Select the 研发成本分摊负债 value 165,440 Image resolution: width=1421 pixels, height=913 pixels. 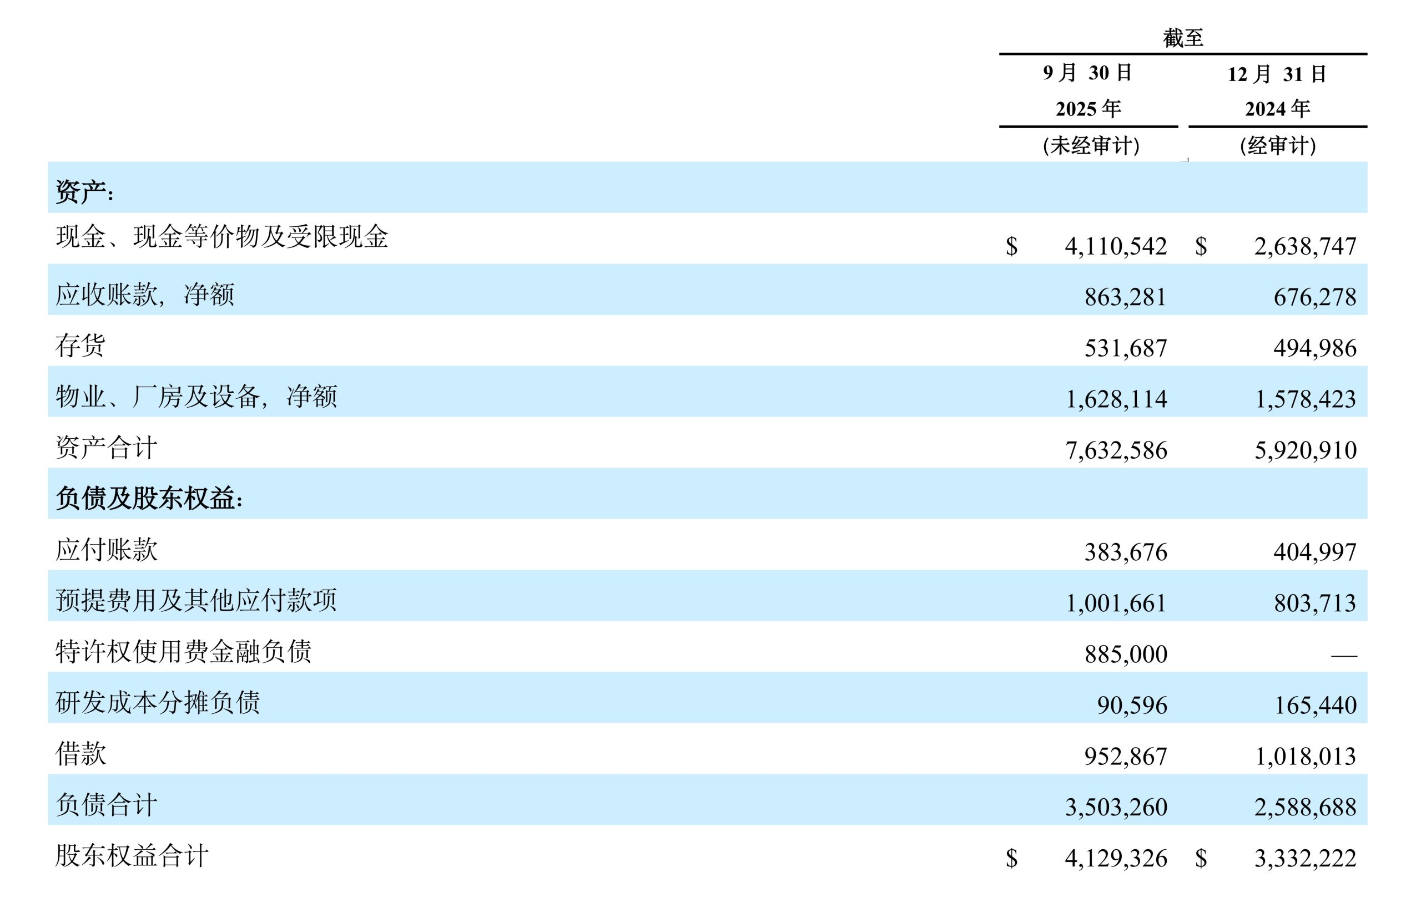1315,705
